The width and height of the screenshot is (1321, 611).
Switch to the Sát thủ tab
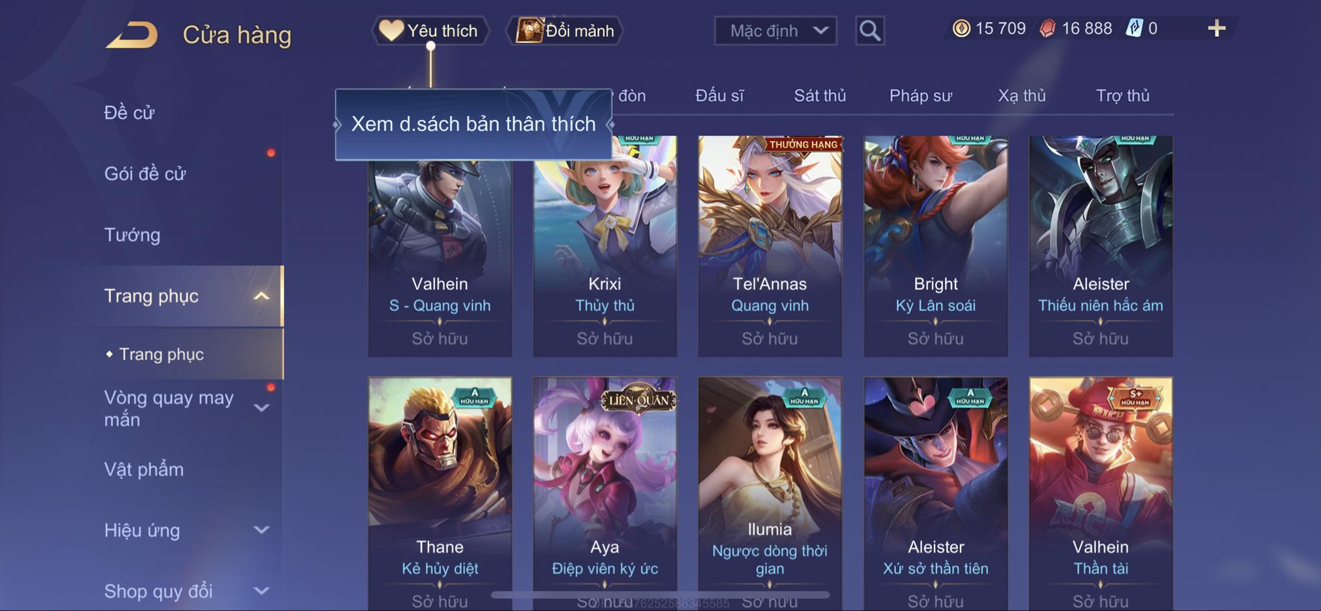click(820, 96)
